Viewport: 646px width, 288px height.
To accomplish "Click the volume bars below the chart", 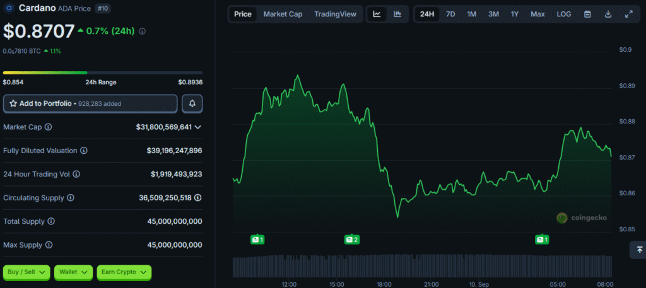I will point(422,266).
